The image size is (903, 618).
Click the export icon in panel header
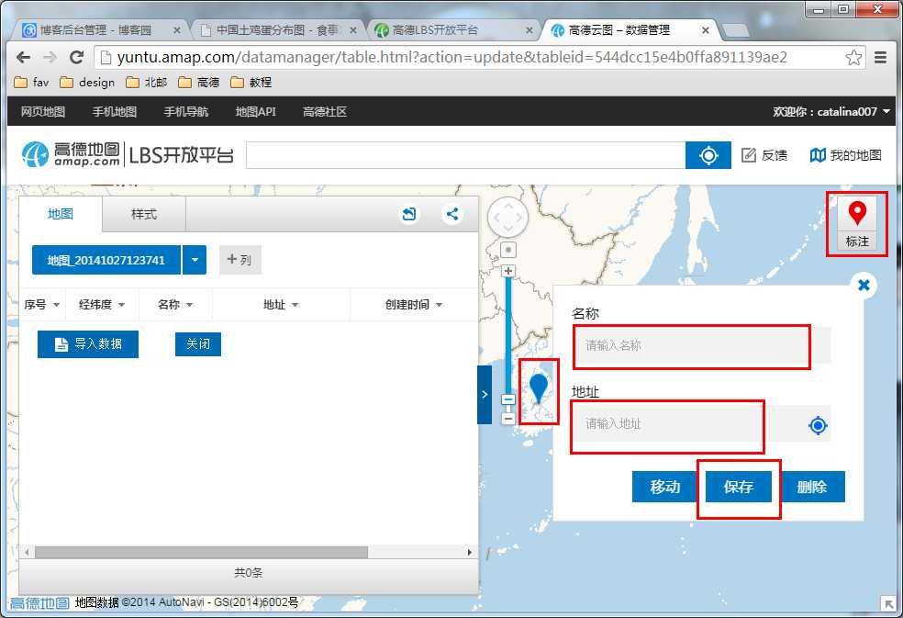(409, 214)
